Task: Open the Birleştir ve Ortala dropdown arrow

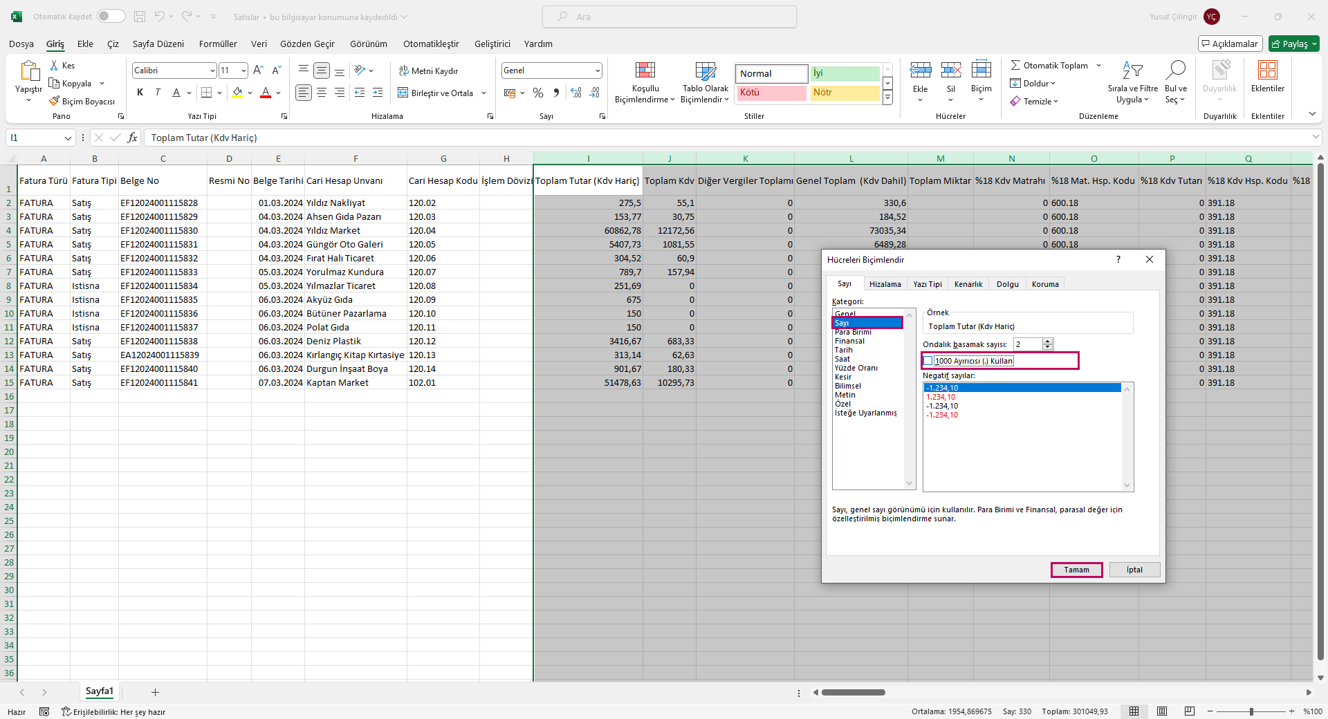Action: point(484,93)
